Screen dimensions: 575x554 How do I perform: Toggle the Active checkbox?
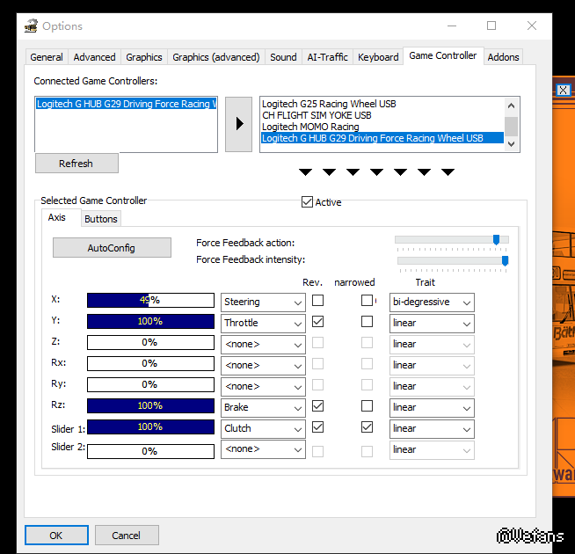click(x=307, y=202)
